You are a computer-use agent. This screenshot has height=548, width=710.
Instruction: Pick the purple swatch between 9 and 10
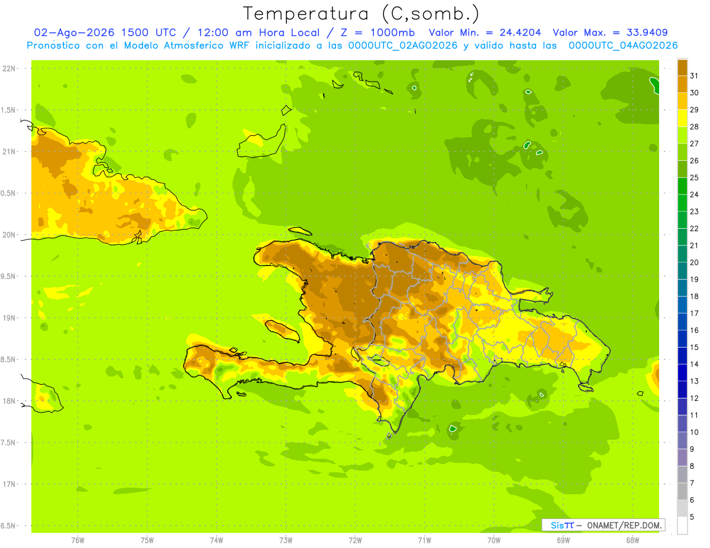[682, 440]
